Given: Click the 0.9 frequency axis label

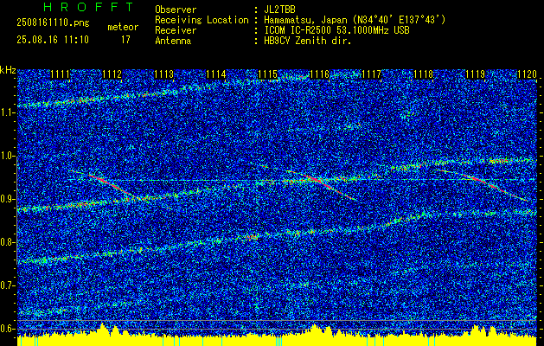Looking at the screenshot, I should coord(7,199).
